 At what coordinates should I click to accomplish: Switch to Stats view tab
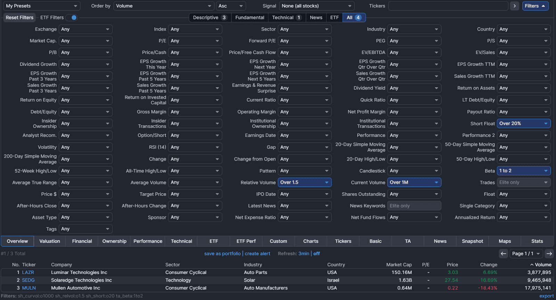pyautogui.click(x=537, y=241)
